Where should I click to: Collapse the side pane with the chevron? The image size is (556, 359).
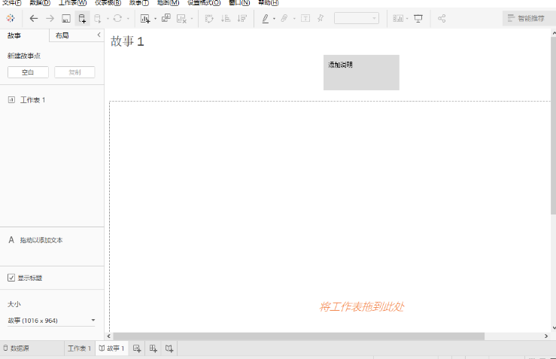[99, 35]
